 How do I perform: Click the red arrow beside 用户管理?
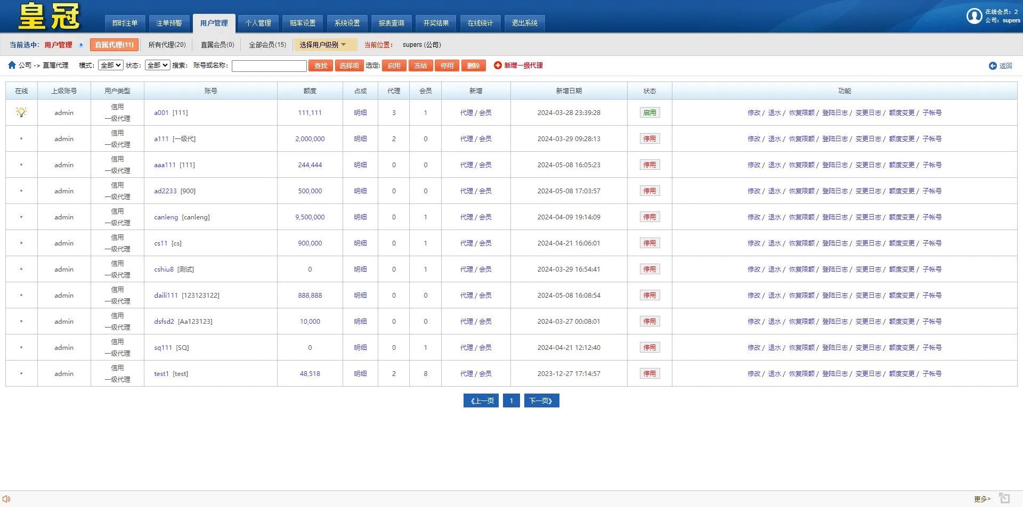coord(81,45)
